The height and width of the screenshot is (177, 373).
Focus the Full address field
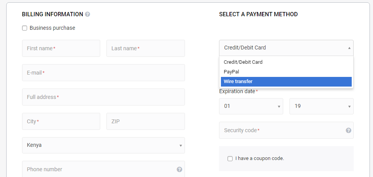coord(103,97)
